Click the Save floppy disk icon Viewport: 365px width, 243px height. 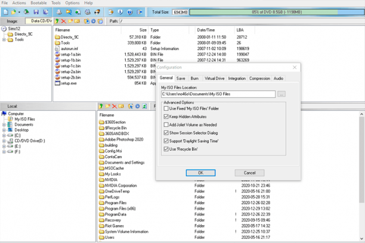36,12
